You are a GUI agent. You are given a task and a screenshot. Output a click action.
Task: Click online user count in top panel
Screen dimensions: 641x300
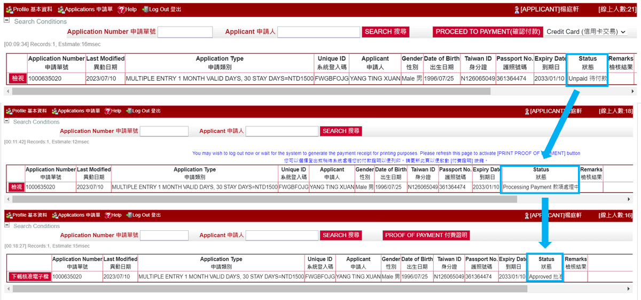pyautogui.click(x=617, y=10)
